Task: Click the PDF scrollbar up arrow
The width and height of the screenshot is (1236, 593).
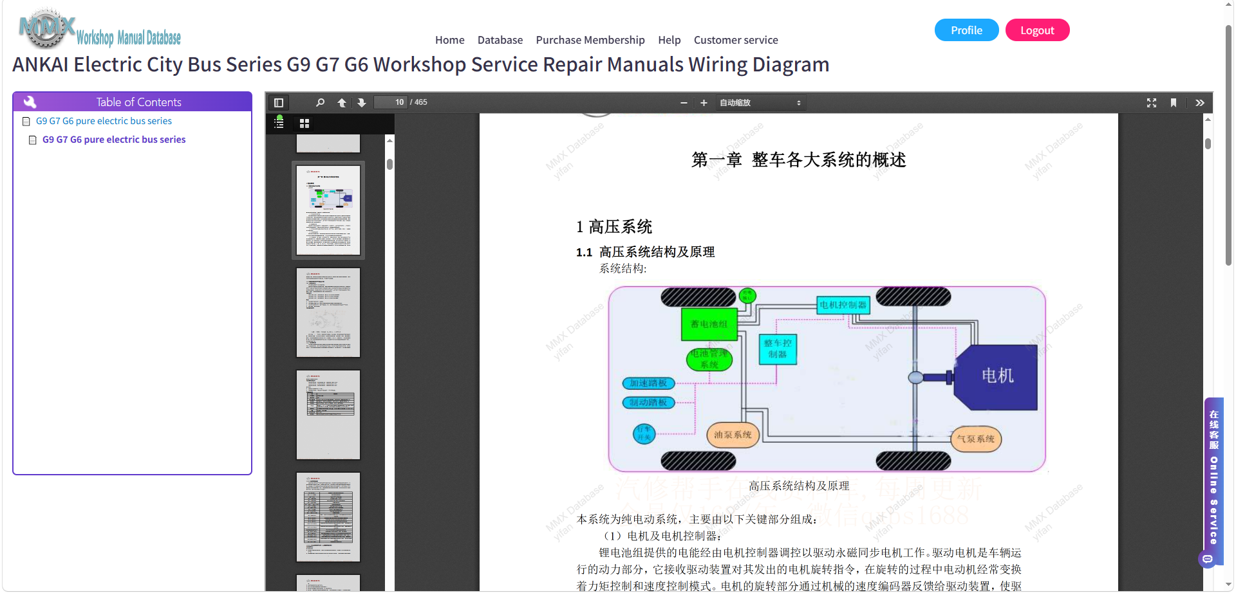Action: (1208, 119)
